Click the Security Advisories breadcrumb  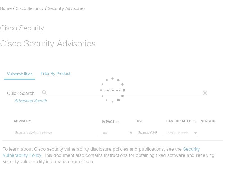[x=66, y=8]
